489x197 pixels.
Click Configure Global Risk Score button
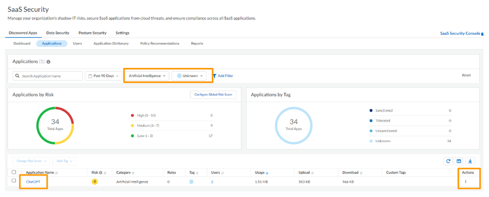pos(213,94)
